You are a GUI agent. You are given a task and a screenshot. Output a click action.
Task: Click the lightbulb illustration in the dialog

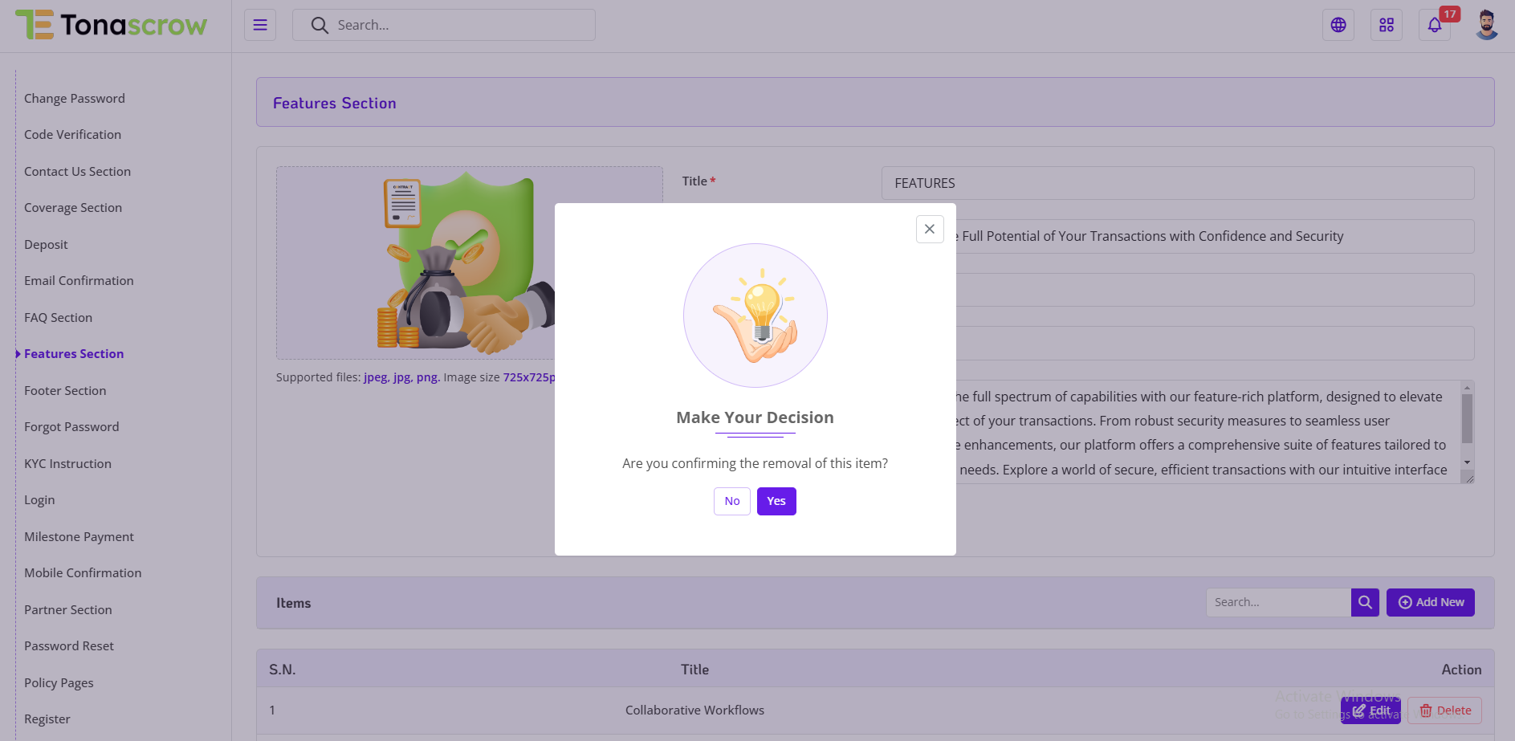[x=755, y=316]
